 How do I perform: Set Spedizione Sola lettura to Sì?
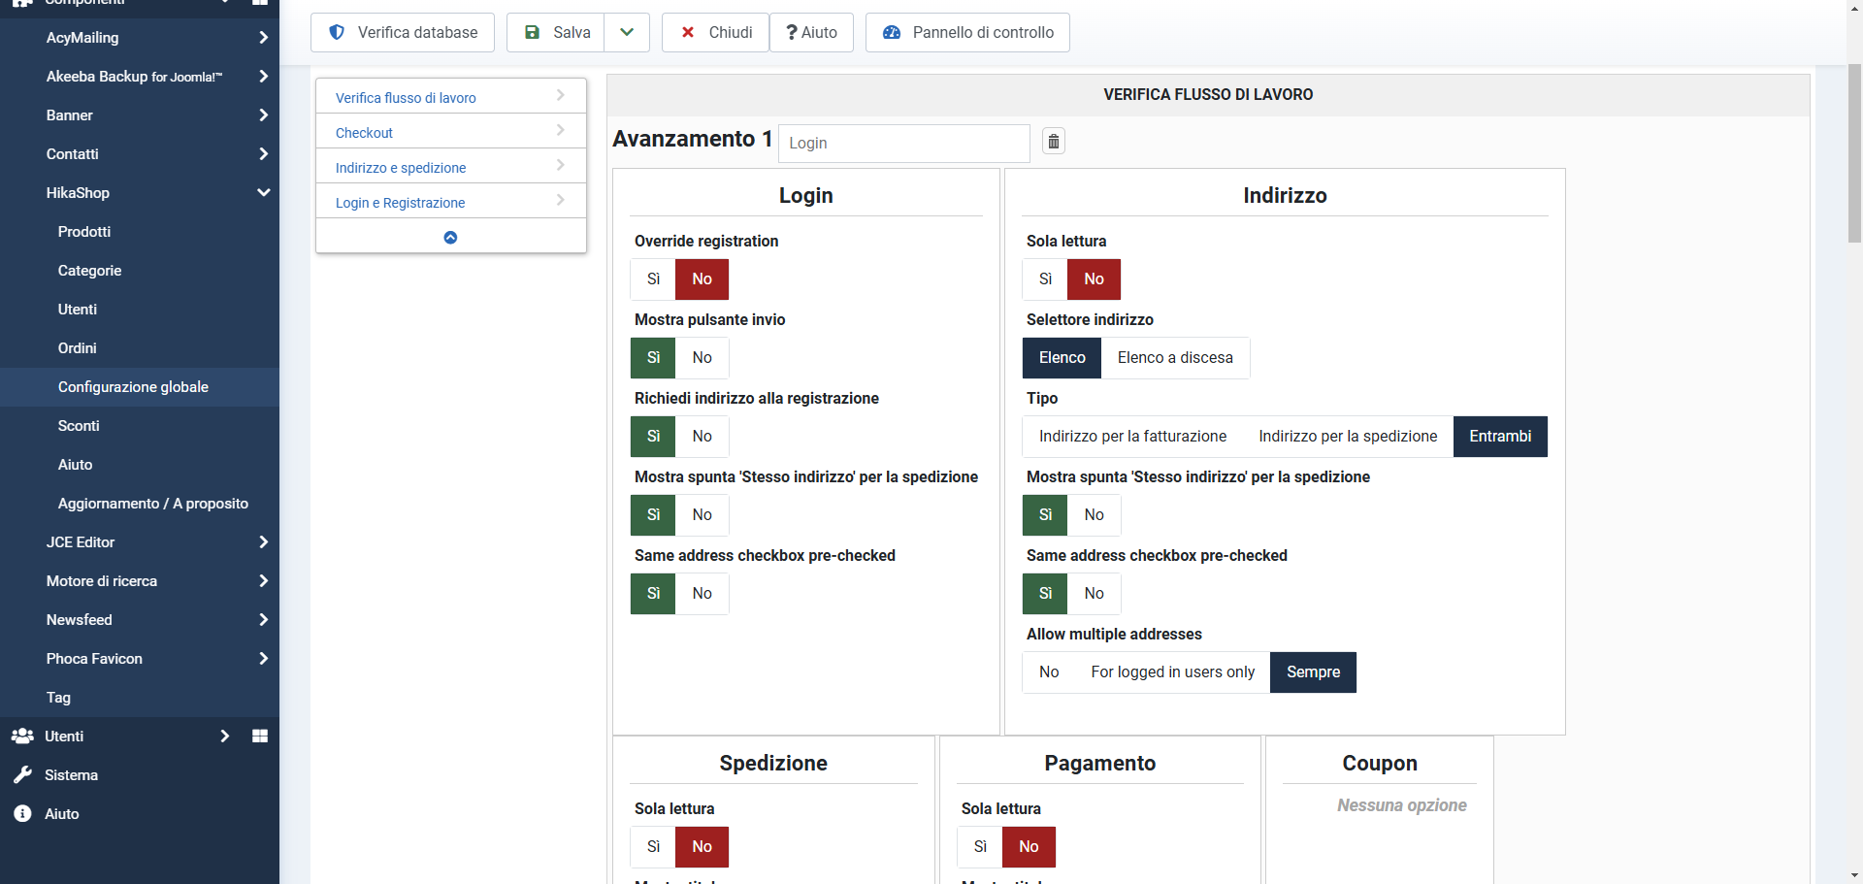(653, 847)
